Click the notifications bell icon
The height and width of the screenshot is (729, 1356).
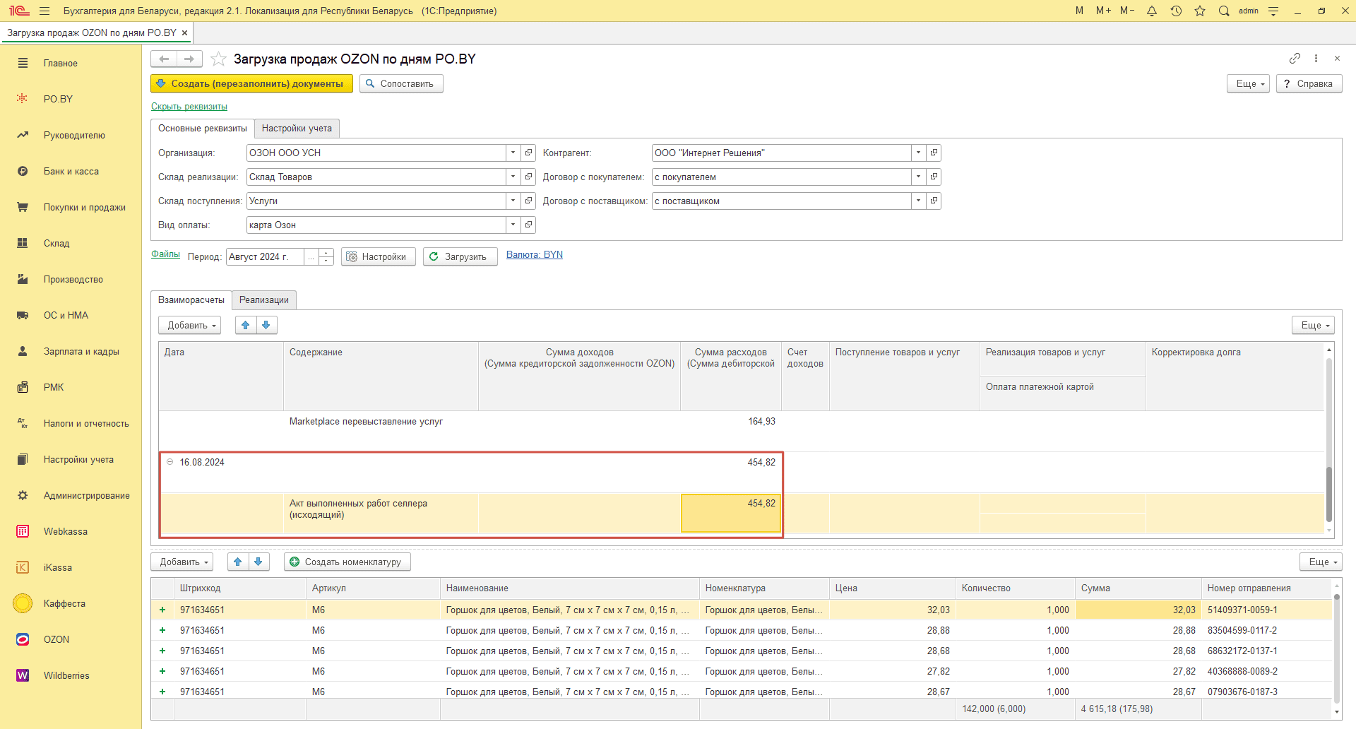(1152, 11)
